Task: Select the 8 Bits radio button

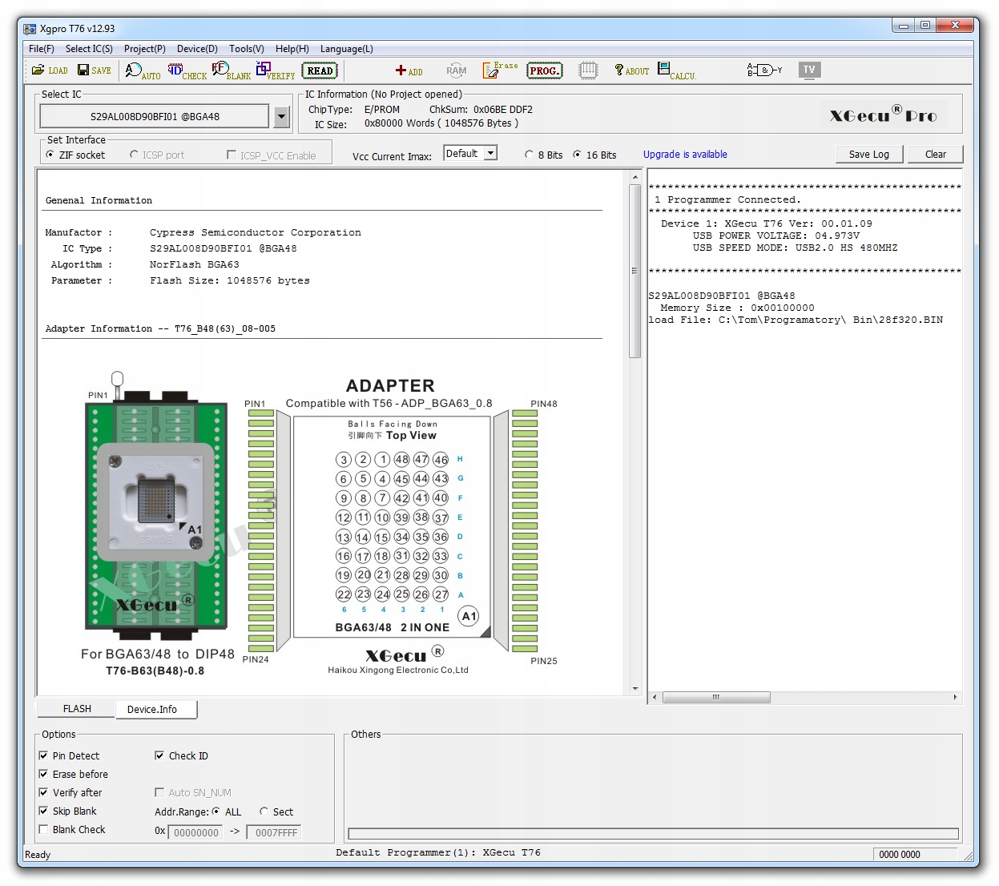Action: [x=529, y=155]
